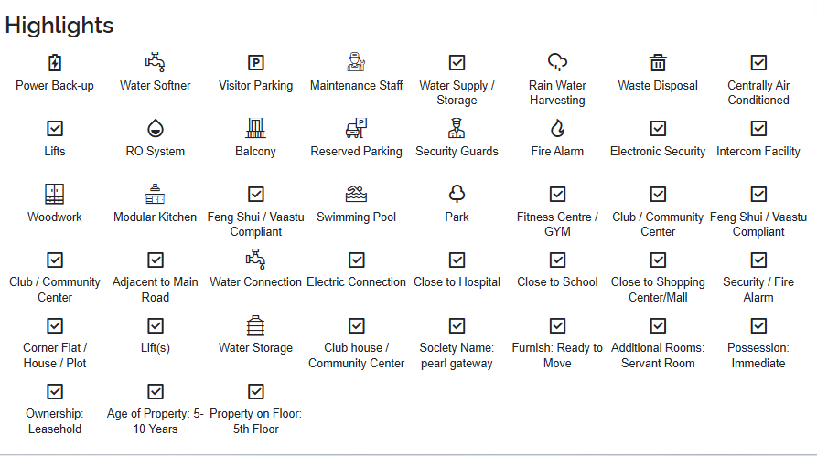Click the Reserved Parking car icon
The height and width of the screenshot is (456, 817).
click(357, 128)
